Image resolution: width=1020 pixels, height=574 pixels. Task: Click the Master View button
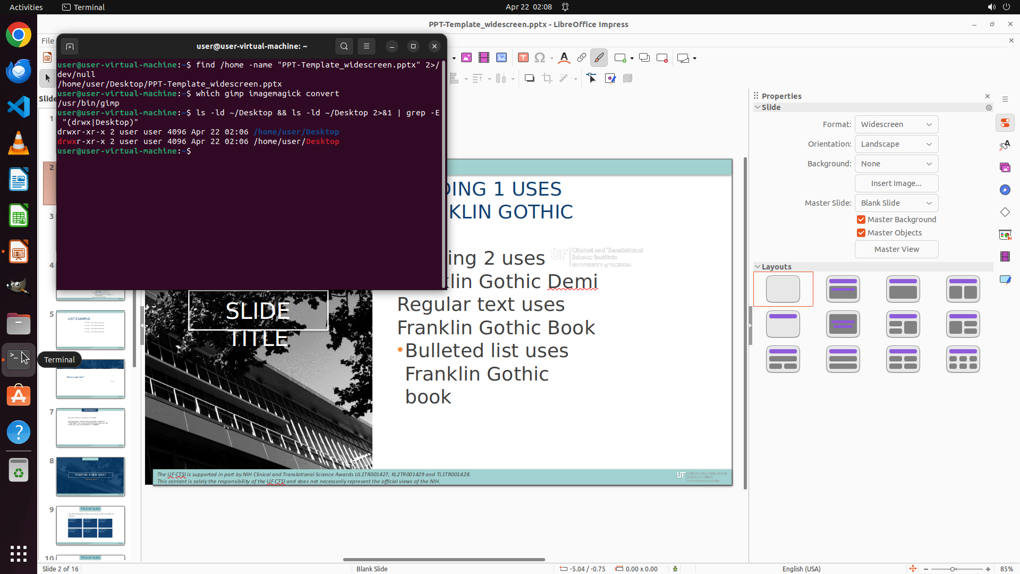[x=896, y=249]
